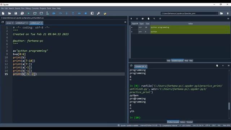Run the file with green play button
231x130 pixels.
point(29,13)
